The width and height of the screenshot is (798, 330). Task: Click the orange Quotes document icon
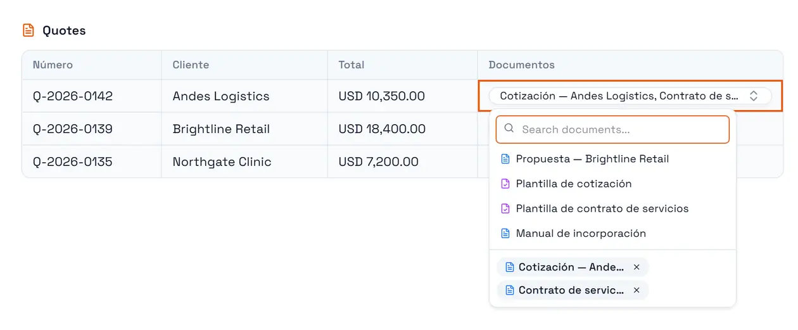coord(28,30)
